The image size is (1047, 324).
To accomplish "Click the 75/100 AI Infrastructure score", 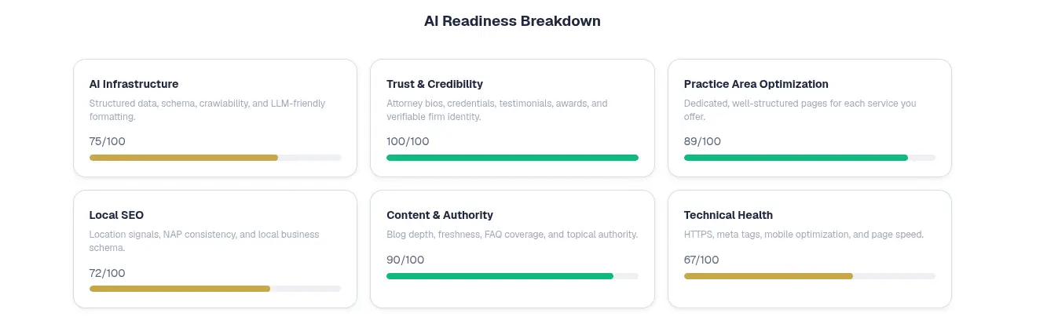I will coord(108,141).
